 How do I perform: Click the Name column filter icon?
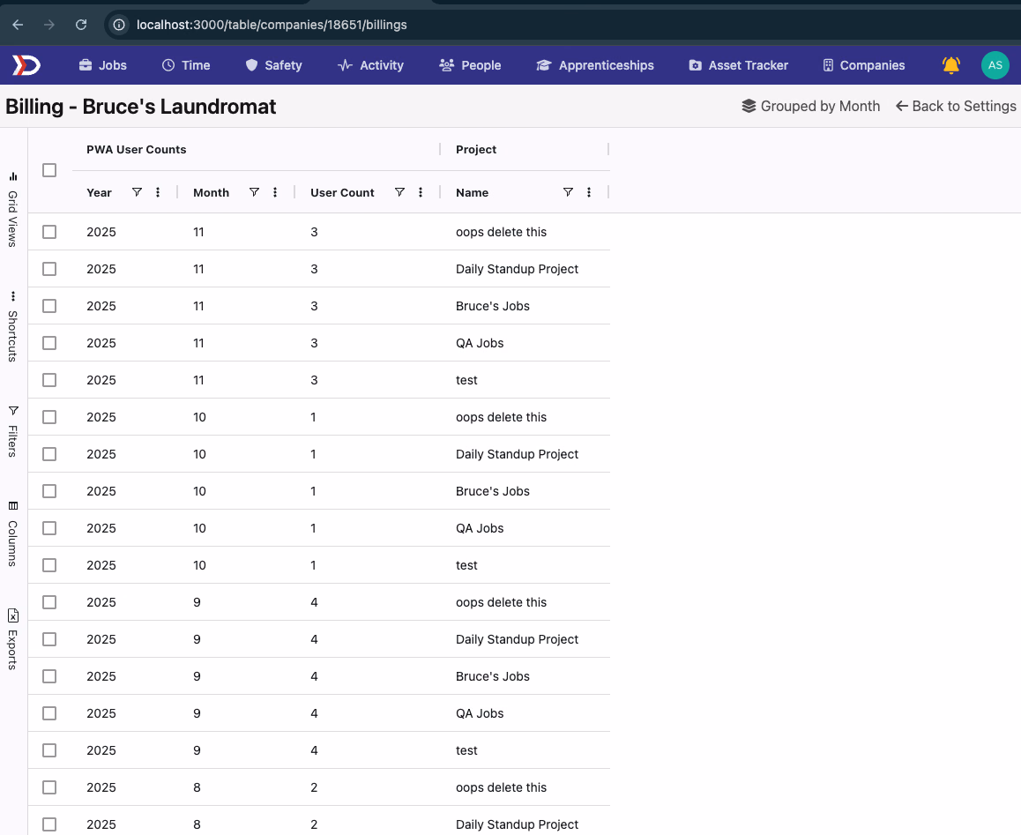click(568, 192)
